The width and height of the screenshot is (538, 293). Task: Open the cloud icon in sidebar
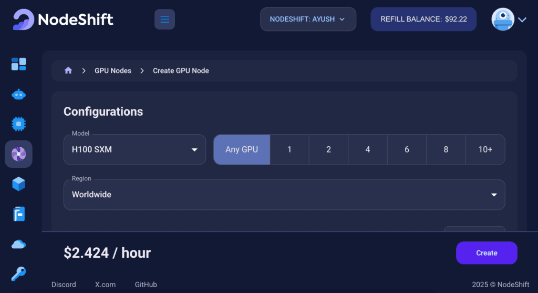click(18, 244)
